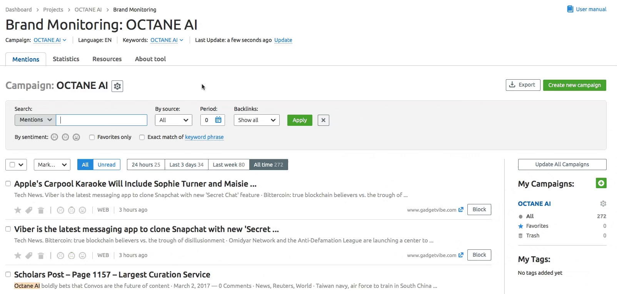Mark the Apple's Carpool Karaoke mention as neutral

click(72, 210)
